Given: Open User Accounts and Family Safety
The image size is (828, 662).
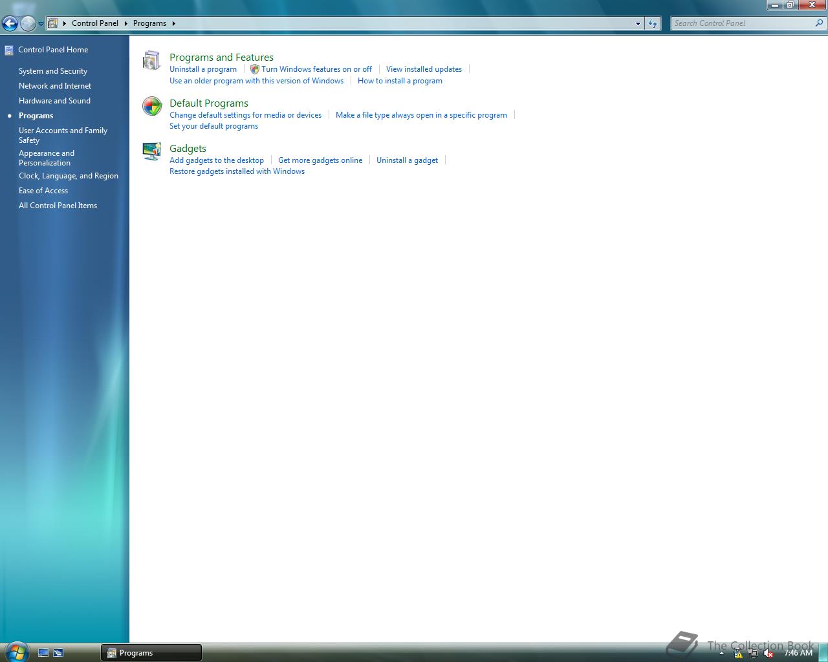Looking at the screenshot, I should click(x=63, y=135).
